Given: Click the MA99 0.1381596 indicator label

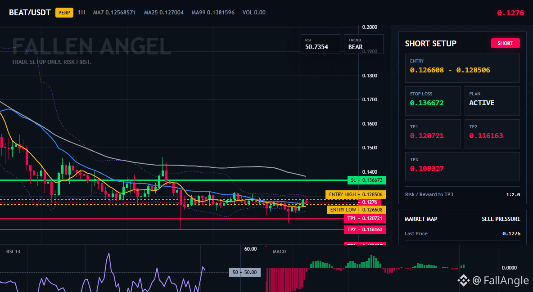Looking at the screenshot, I should pyautogui.click(x=213, y=13).
